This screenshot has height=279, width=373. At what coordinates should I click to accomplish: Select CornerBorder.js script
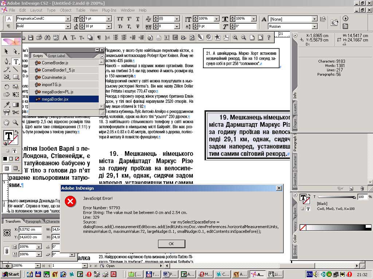coord(64,63)
